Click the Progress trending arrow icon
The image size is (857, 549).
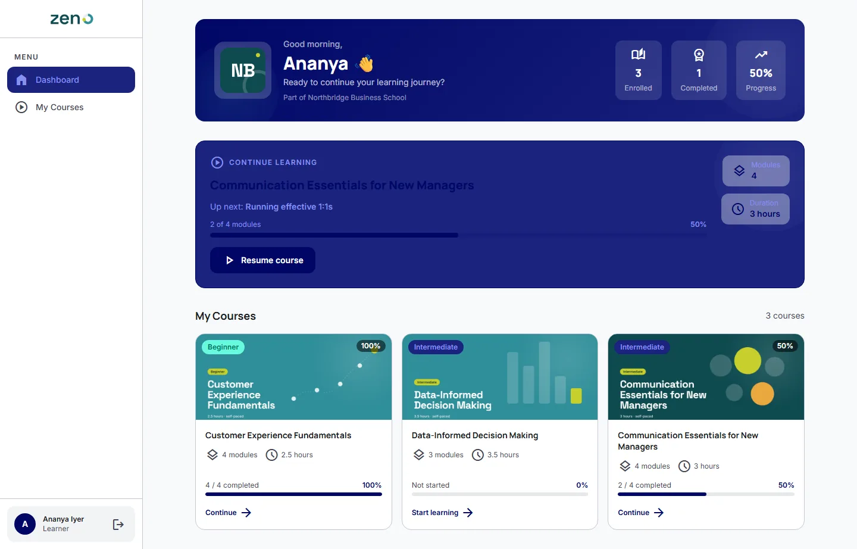click(761, 55)
